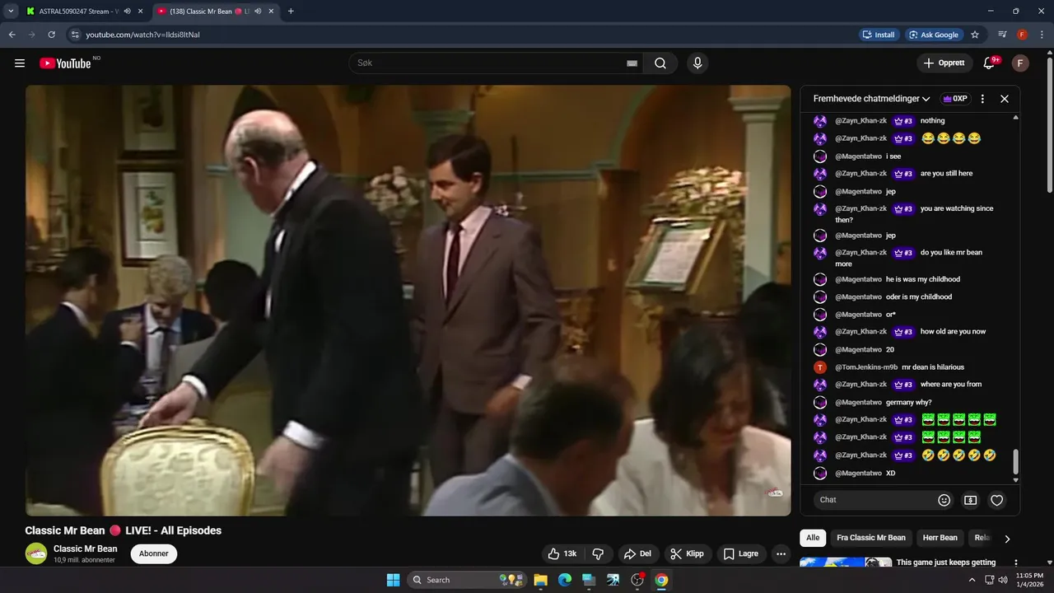Select Fra Classic Mr Bean chip
The height and width of the screenshot is (593, 1054).
pos(871,538)
